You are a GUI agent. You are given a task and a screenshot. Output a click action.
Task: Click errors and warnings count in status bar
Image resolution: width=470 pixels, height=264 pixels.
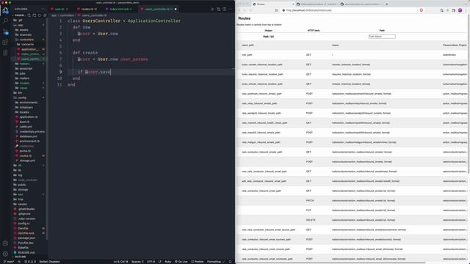point(30,262)
